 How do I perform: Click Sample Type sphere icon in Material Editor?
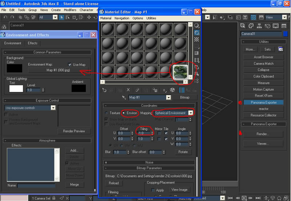(x=196, y=25)
